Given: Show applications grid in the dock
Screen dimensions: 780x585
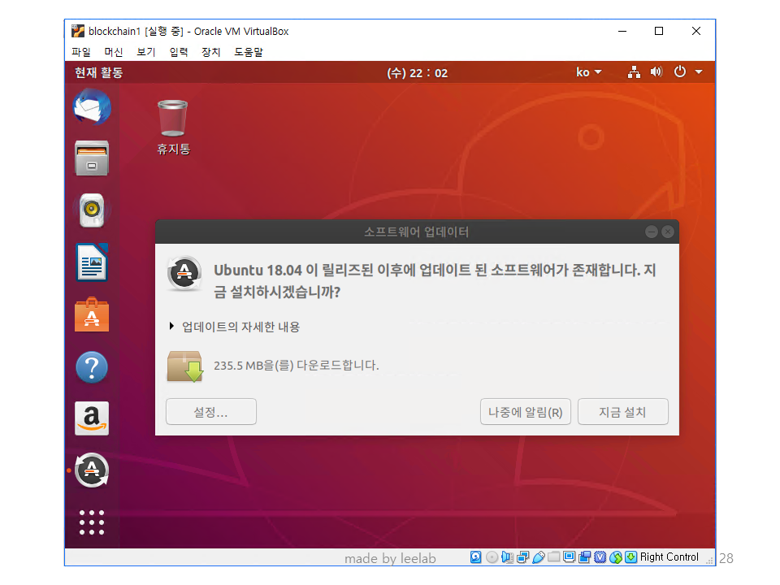Looking at the screenshot, I should pos(92,522).
